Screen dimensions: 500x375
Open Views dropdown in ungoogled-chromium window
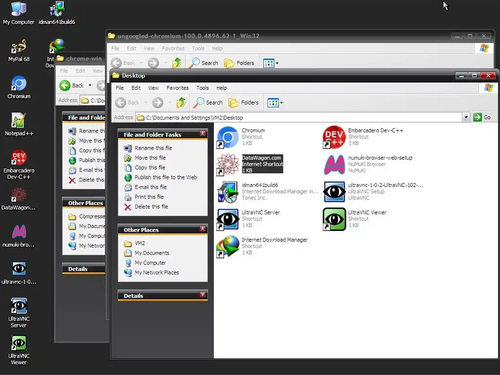click(x=277, y=63)
